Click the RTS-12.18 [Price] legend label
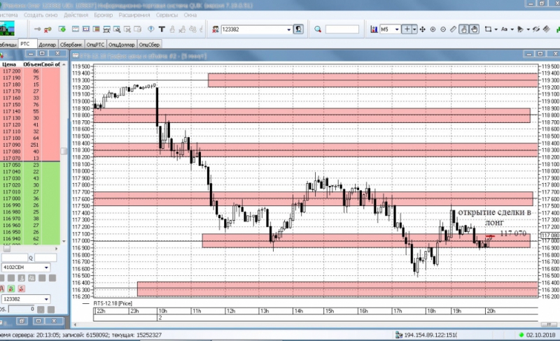 click(113, 303)
